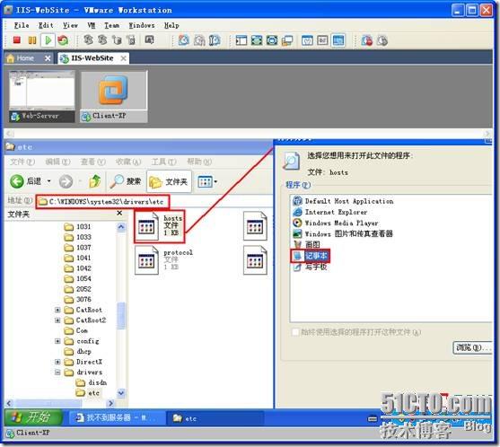The width and height of the screenshot is (500, 447).
Task: Click the Unity mode toolbar icon
Action: [x=287, y=40]
